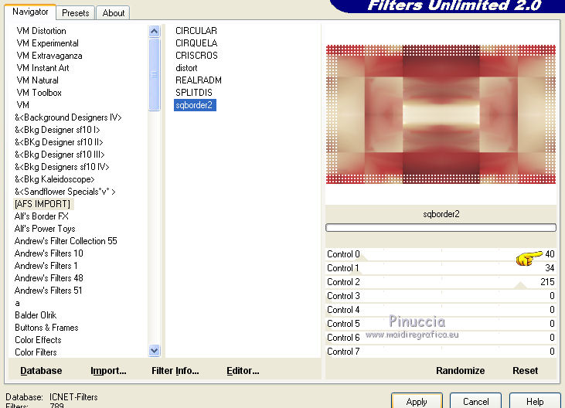
Task: Open the About tab
Action: point(113,13)
